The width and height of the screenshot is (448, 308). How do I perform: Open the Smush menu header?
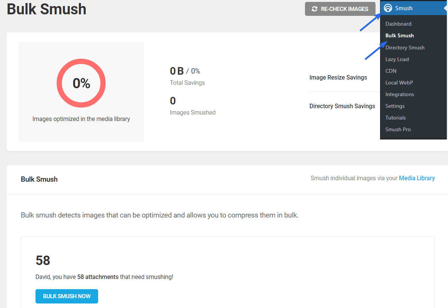(414, 8)
